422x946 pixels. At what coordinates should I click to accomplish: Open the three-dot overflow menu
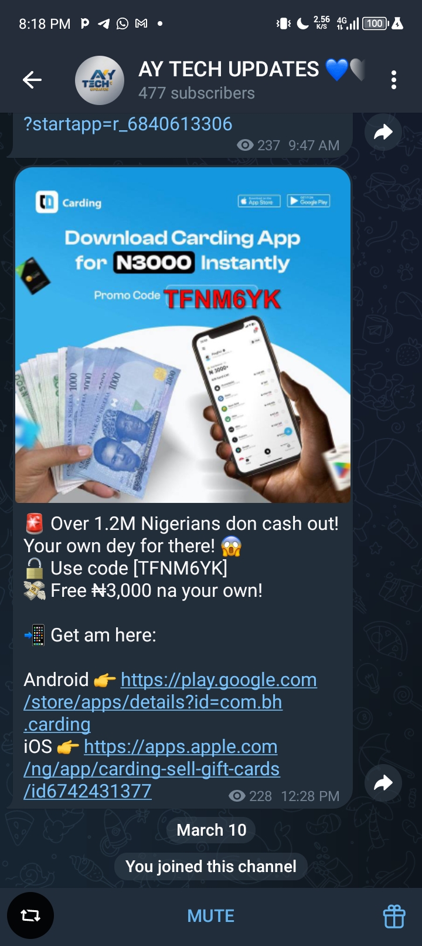(394, 80)
